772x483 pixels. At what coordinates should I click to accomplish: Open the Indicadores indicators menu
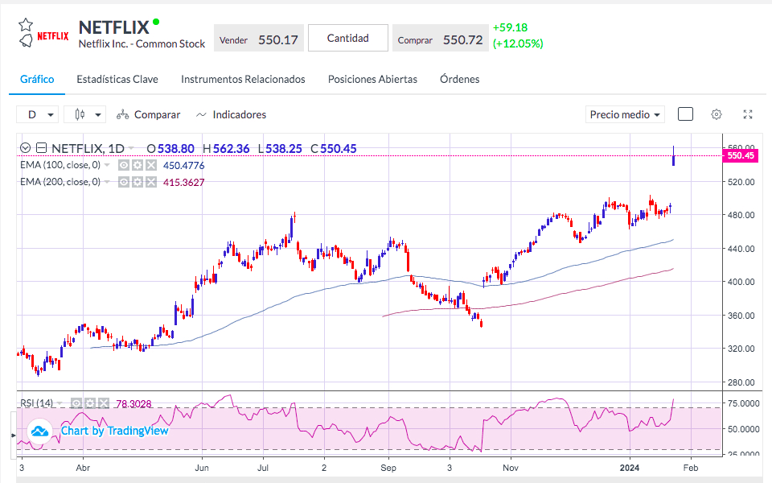[231, 114]
